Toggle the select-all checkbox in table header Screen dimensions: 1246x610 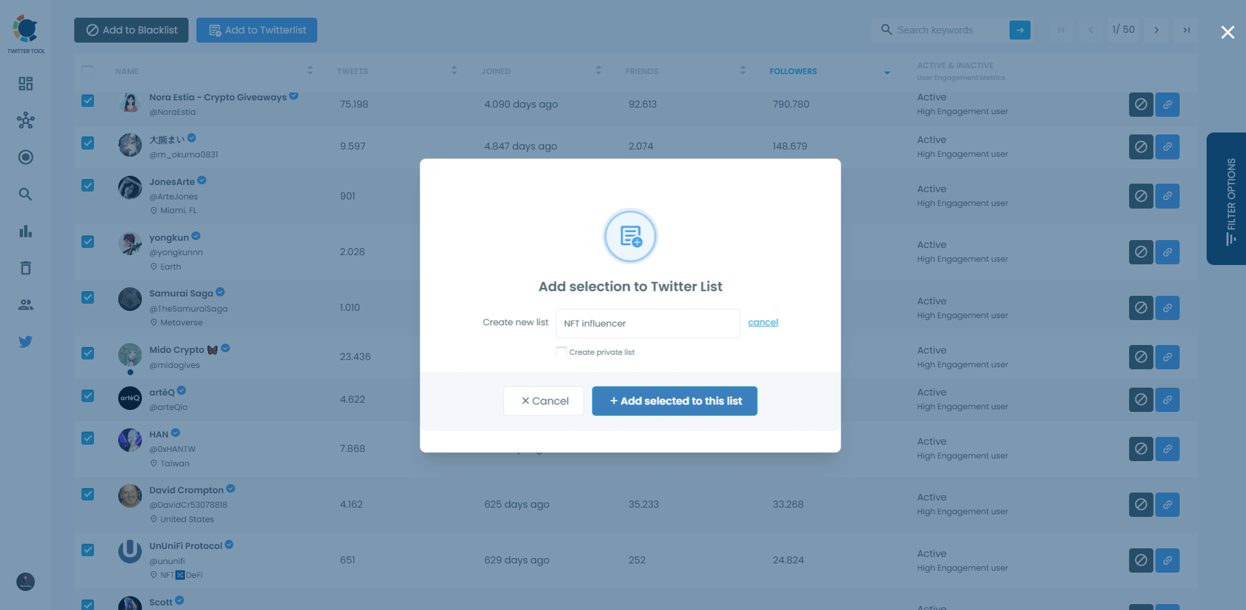pos(87,71)
